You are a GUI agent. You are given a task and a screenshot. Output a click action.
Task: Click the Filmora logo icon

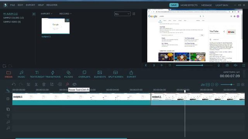point(5,5)
